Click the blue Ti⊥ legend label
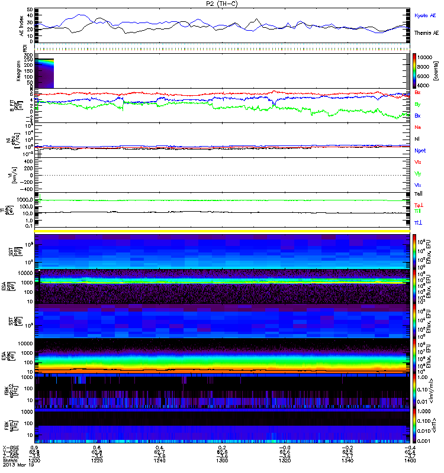Image resolution: width=444 pixels, height=473 pixels. click(419, 223)
